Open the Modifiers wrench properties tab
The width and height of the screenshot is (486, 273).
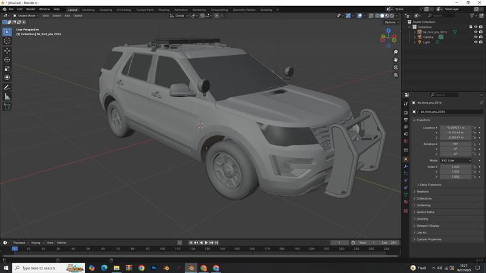(406, 166)
